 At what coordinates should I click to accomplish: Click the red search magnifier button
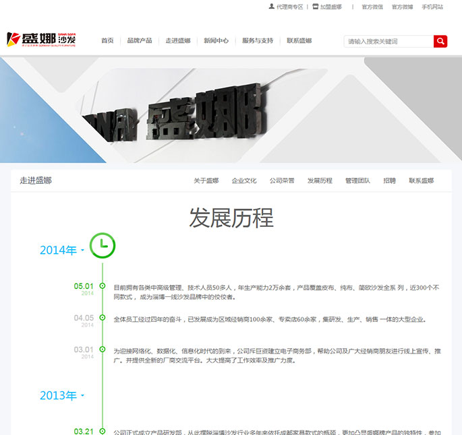click(440, 41)
